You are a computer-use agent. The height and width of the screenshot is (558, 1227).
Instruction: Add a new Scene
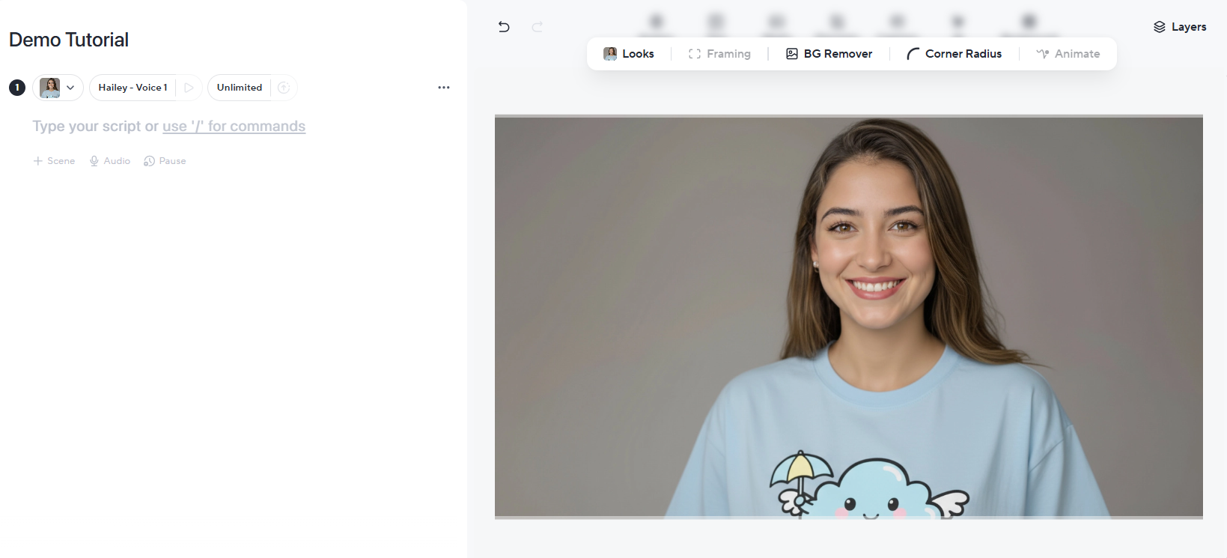(x=54, y=161)
